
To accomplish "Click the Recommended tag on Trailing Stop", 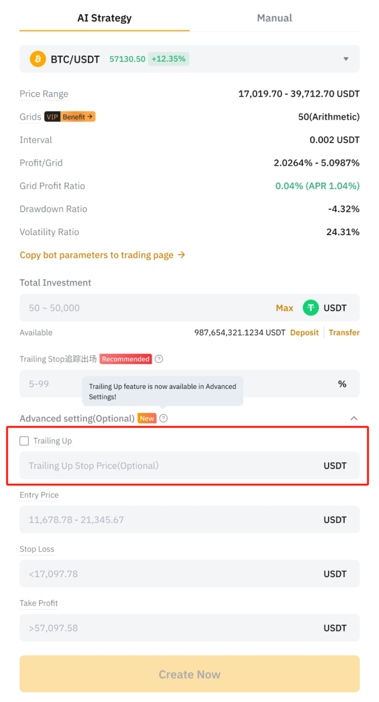I will [125, 359].
